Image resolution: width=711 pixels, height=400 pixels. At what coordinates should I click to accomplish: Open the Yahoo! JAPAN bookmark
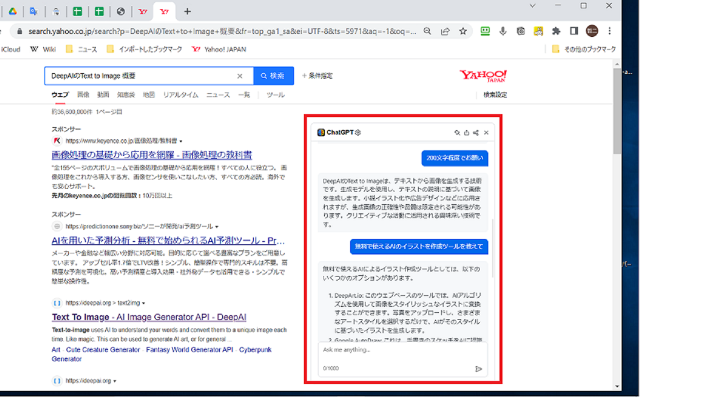pyautogui.click(x=219, y=49)
